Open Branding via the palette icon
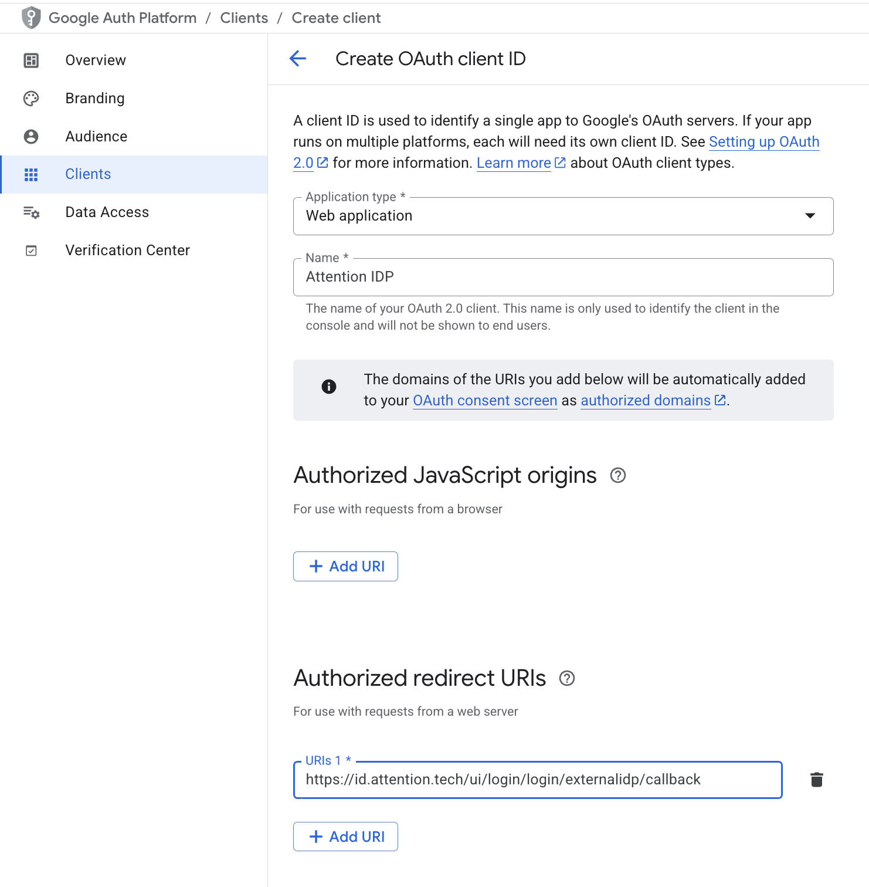Viewport: 869px width, 887px height. [31, 98]
